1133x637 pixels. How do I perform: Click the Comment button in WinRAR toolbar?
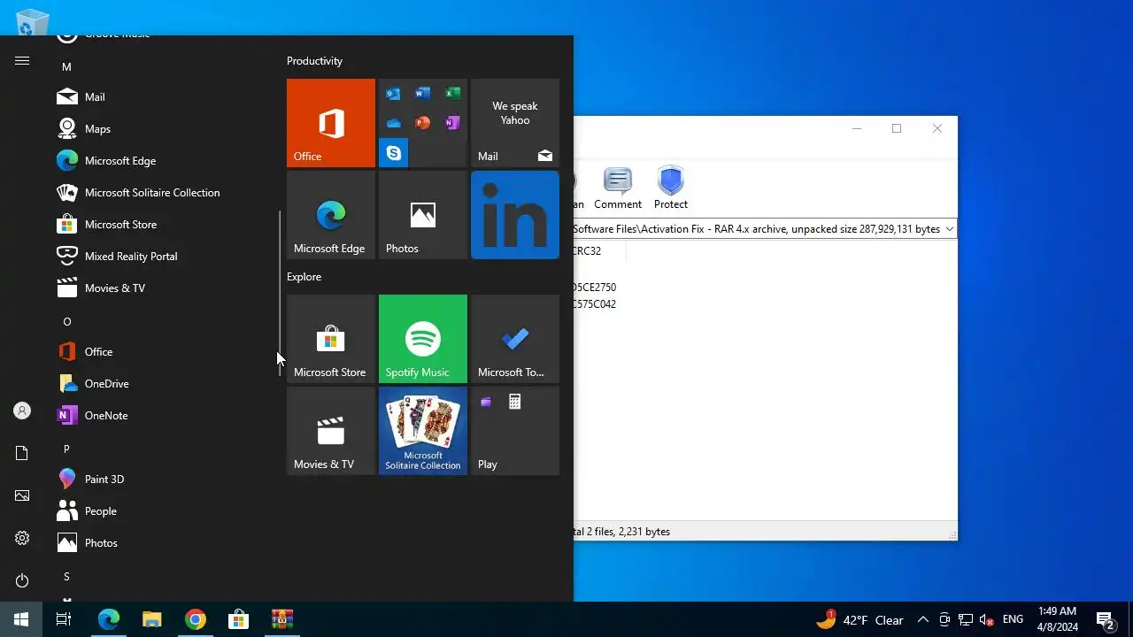point(618,188)
